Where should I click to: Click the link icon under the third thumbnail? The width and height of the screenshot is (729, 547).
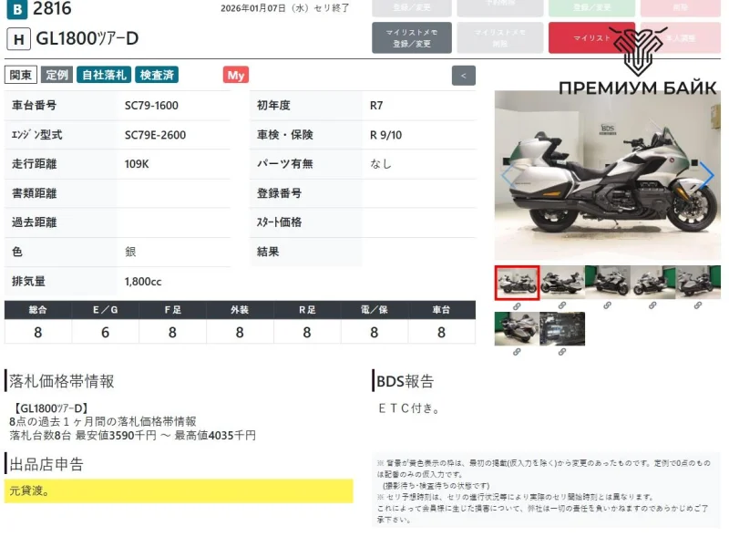tap(607, 306)
